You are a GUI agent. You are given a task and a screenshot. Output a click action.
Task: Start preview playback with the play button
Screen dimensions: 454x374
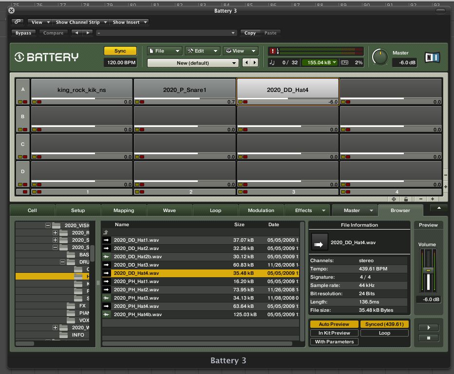[x=429, y=327]
